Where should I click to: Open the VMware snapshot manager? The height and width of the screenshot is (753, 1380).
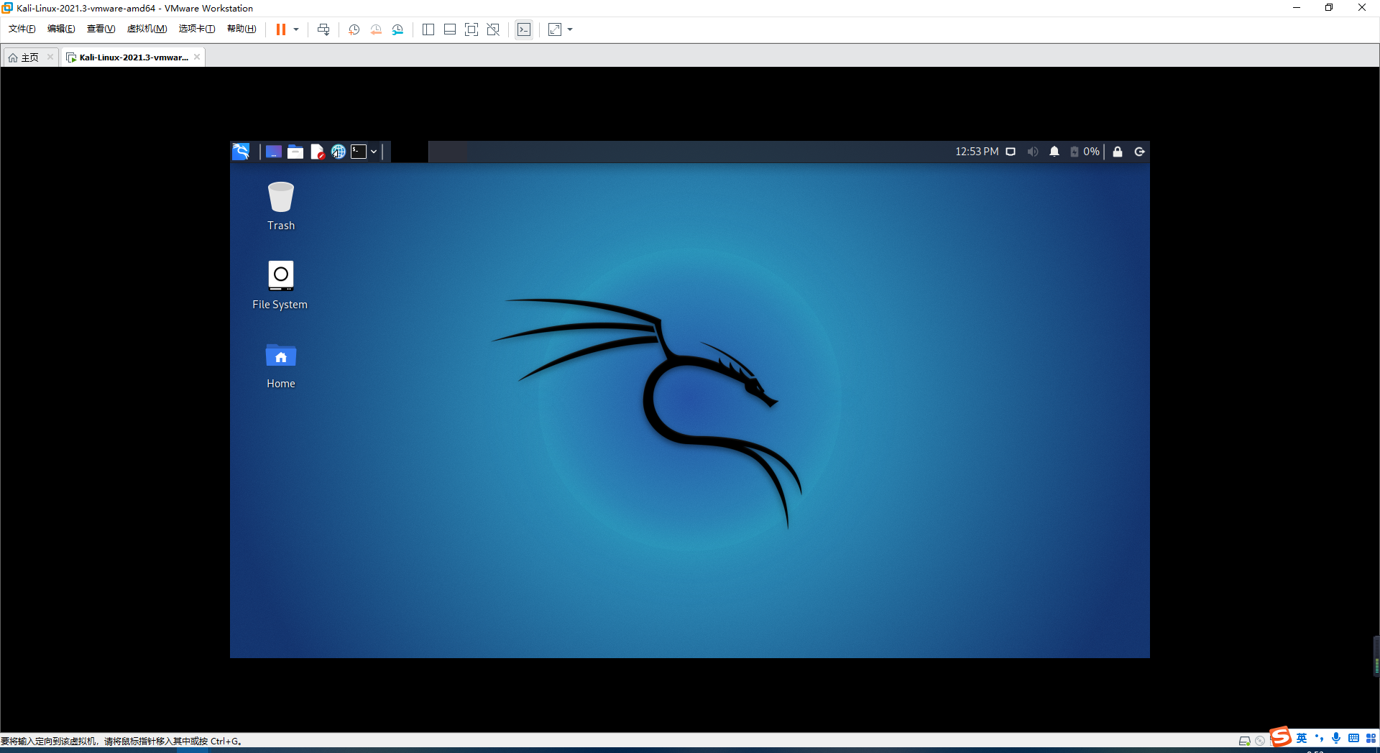(x=397, y=29)
